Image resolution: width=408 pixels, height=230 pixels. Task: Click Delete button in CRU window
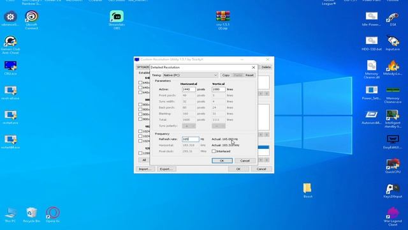pos(266,67)
